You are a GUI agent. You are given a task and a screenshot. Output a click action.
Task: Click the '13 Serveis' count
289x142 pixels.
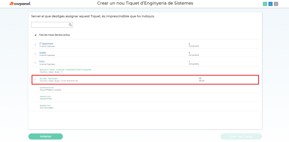pyautogui.click(x=202, y=80)
